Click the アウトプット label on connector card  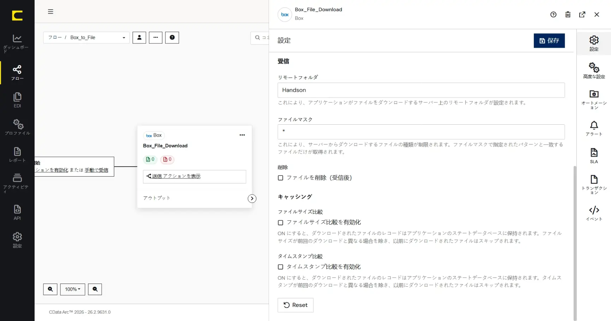tap(157, 198)
